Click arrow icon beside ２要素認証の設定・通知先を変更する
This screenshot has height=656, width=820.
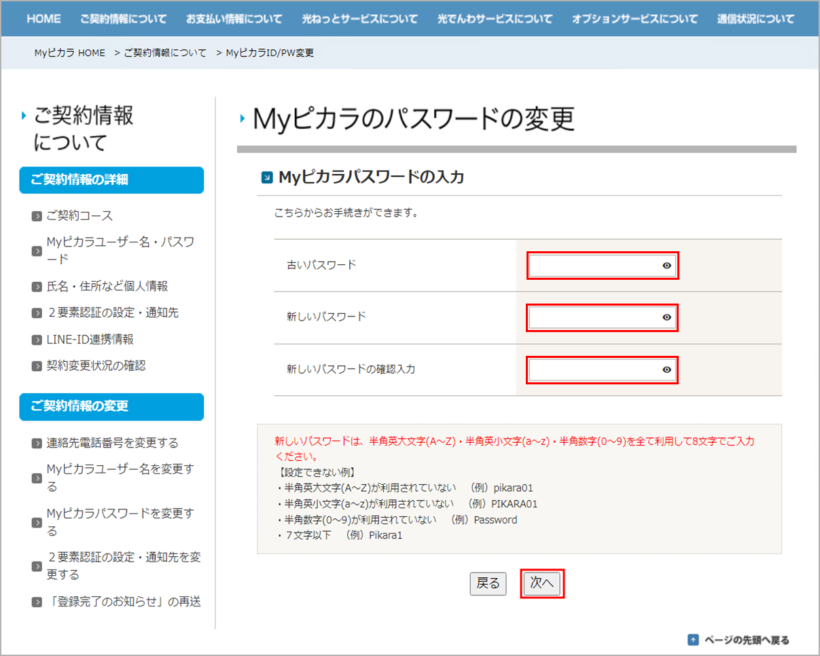(37, 566)
